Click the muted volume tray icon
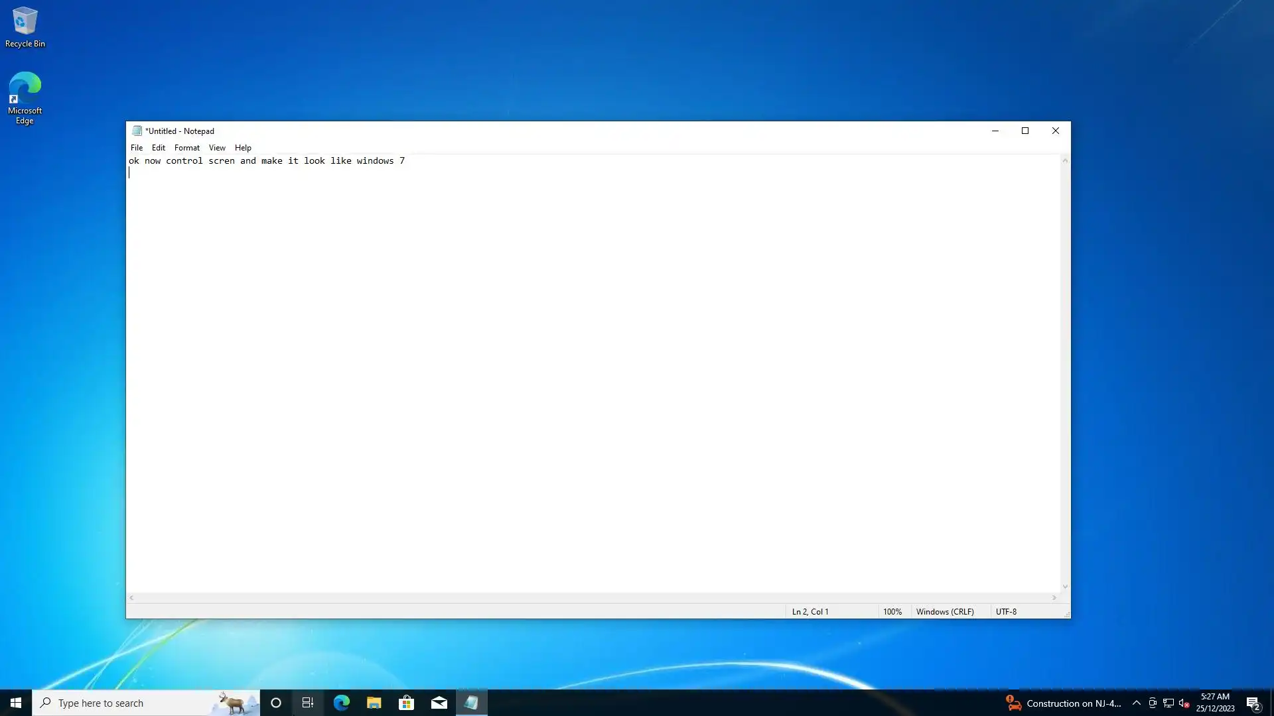Image resolution: width=1274 pixels, height=716 pixels. pos(1184,703)
